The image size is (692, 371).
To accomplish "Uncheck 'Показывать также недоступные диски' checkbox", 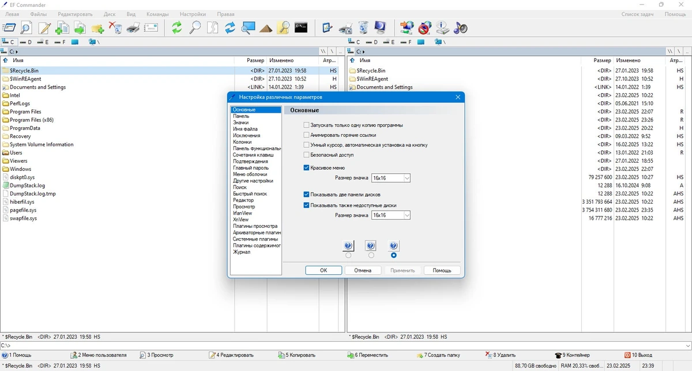I will click(307, 205).
